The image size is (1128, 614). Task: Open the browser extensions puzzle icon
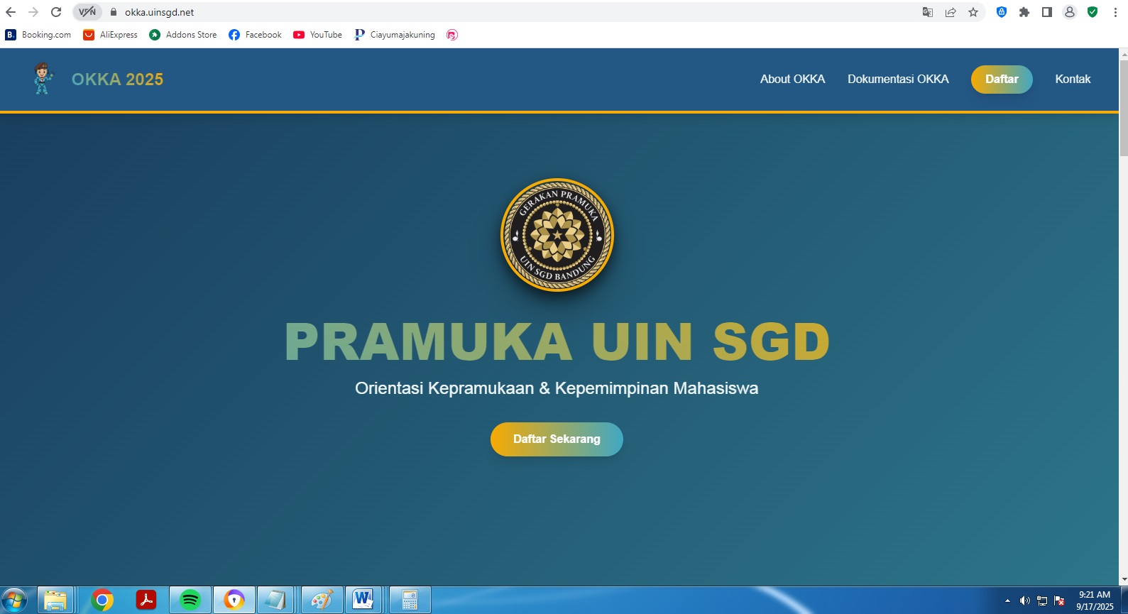click(1024, 12)
